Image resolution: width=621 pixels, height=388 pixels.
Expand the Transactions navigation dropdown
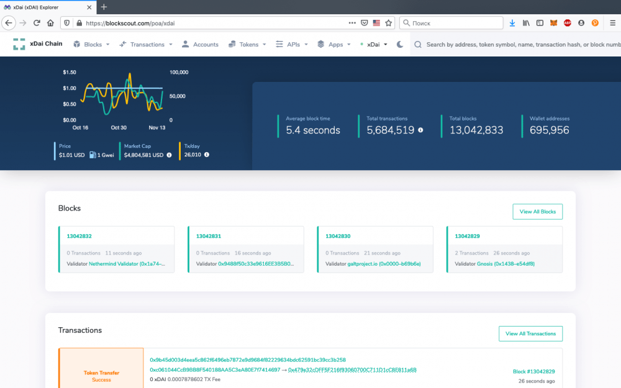(146, 44)
